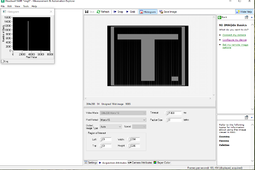Open the Panning help topic
This screenshot has height=170, width=255.
(224, 141)
